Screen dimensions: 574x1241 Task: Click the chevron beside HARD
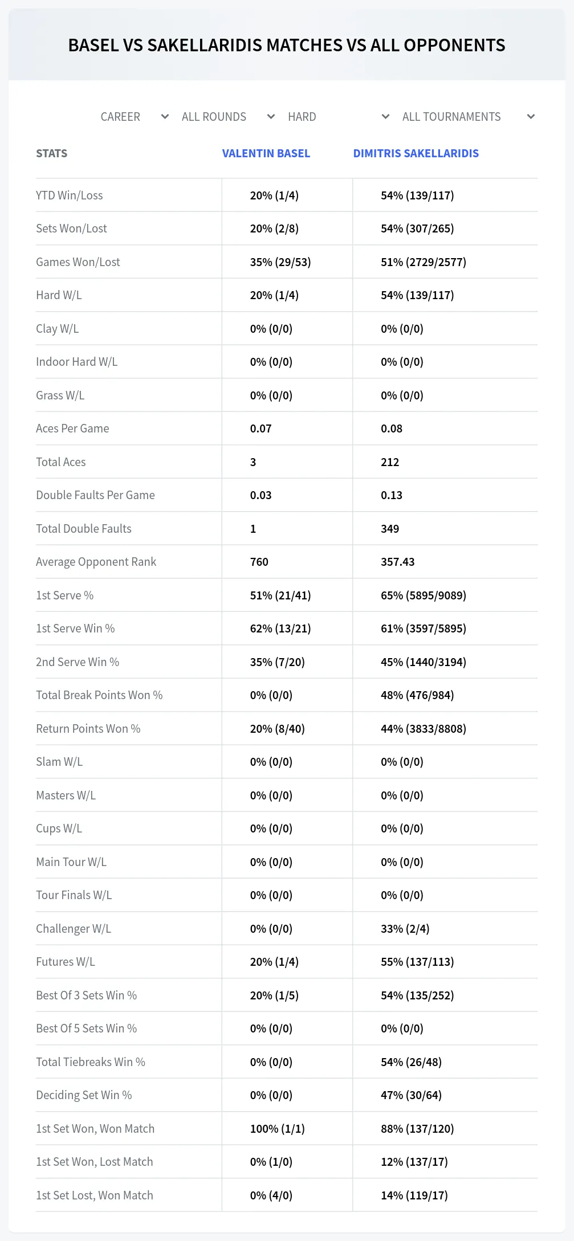(x=385, y=117)
